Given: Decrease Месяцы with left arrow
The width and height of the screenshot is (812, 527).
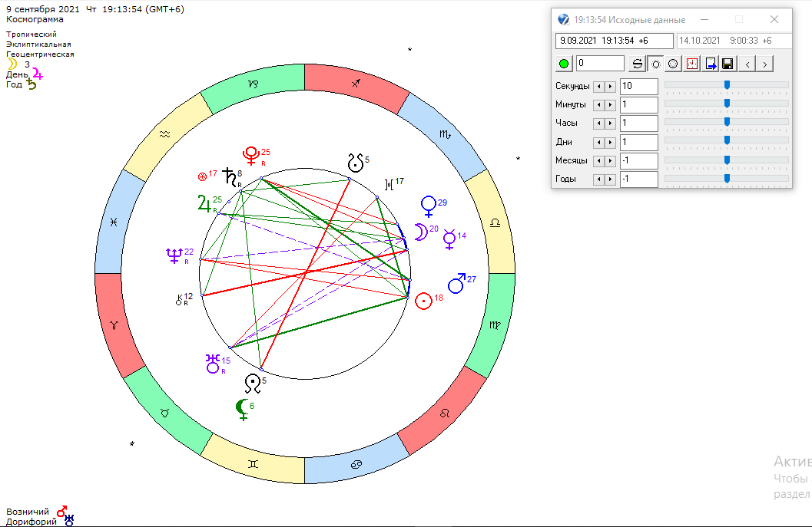Looking at the screenshot, I should (x=598, y=161).
